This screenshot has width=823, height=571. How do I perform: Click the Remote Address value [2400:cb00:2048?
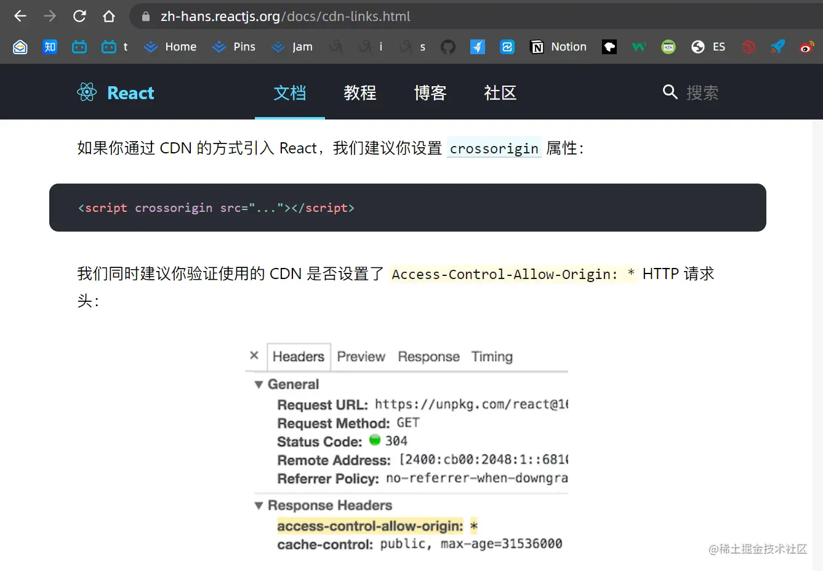(x=483, y=460)
